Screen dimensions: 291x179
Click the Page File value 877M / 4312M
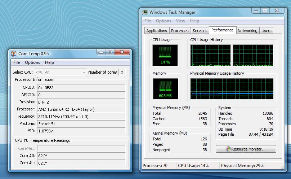(x=261, y=134)
